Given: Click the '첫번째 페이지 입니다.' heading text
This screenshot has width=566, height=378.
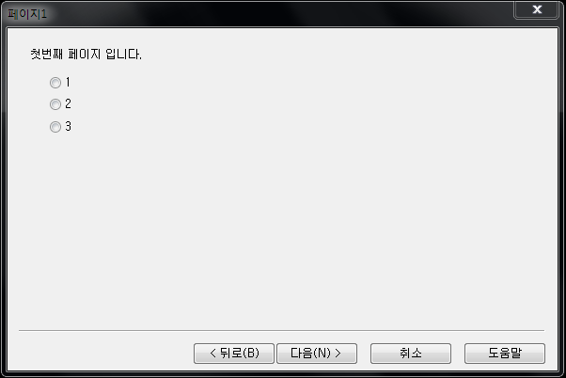Looking at the screenshot, I should tap(86, 55).
